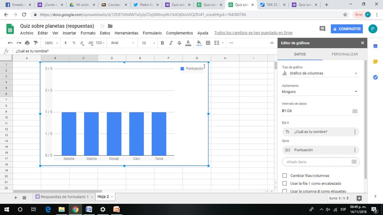Open Apilamiento Ninguno dropdown

[320, 92]
